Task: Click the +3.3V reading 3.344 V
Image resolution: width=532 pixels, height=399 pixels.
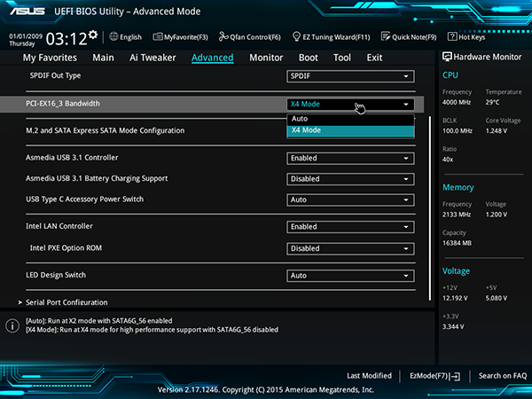Action: click(453, 326)
